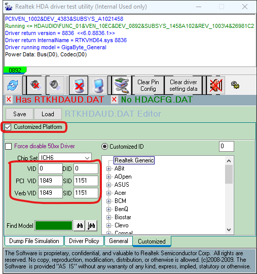Image resolution: width=257 pixels, height=274 pixels.
Task: Click the Load button
Action: click(48, 114)
